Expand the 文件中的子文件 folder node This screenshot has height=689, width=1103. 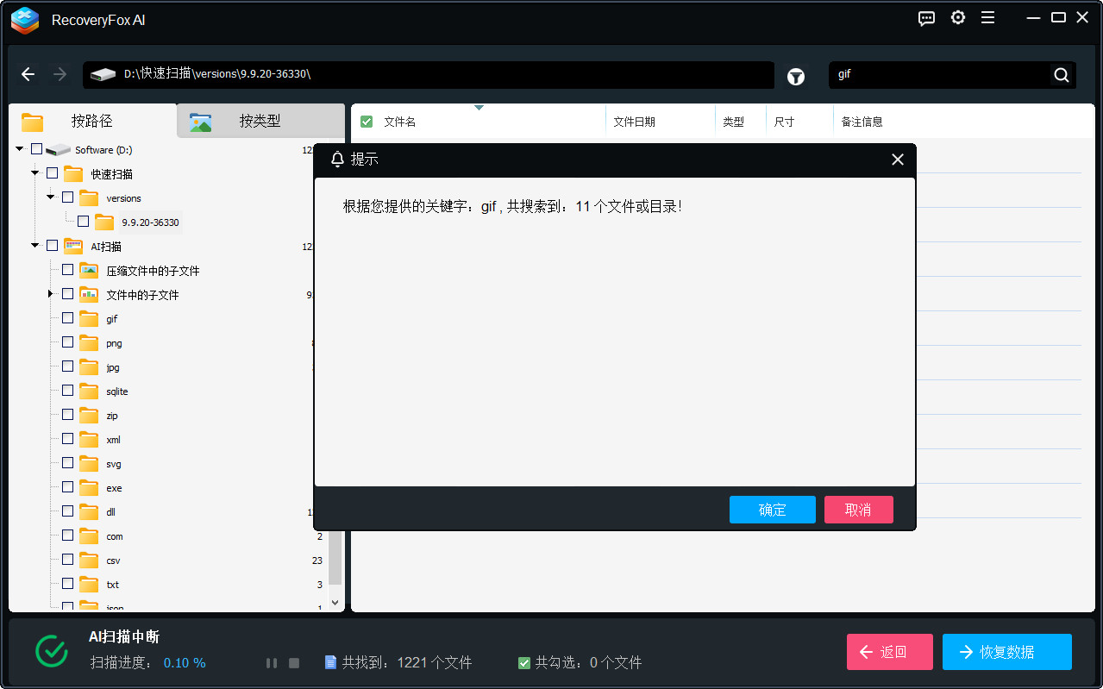pos(51,294)
